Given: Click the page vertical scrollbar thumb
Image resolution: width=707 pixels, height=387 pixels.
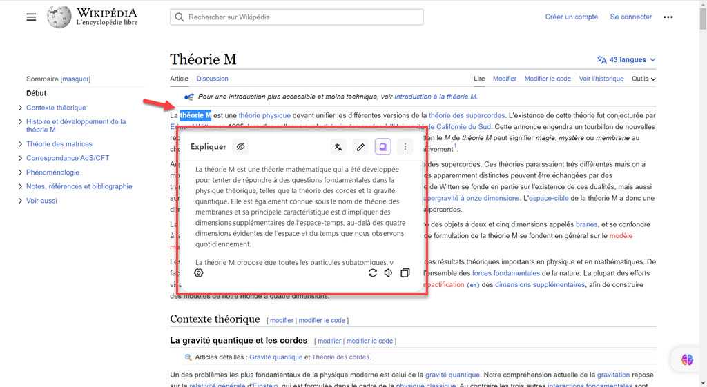Looking at the screenshot, I should point(703,18).
